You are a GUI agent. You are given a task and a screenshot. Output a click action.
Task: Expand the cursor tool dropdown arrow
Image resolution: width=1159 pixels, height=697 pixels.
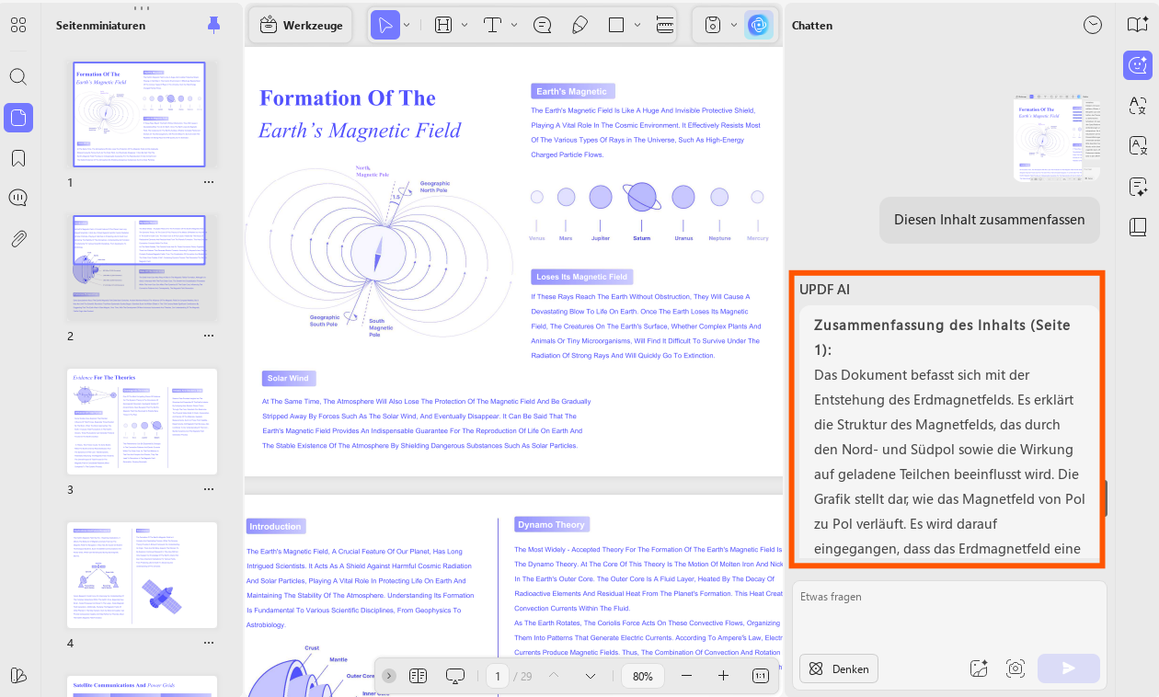407,25
